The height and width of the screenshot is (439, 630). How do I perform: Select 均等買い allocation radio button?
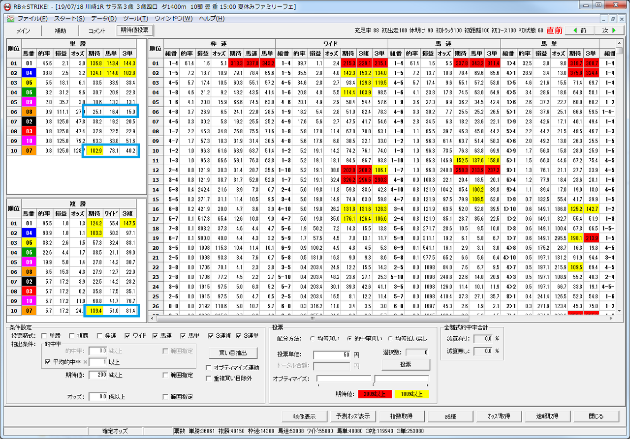coord(312,338)
